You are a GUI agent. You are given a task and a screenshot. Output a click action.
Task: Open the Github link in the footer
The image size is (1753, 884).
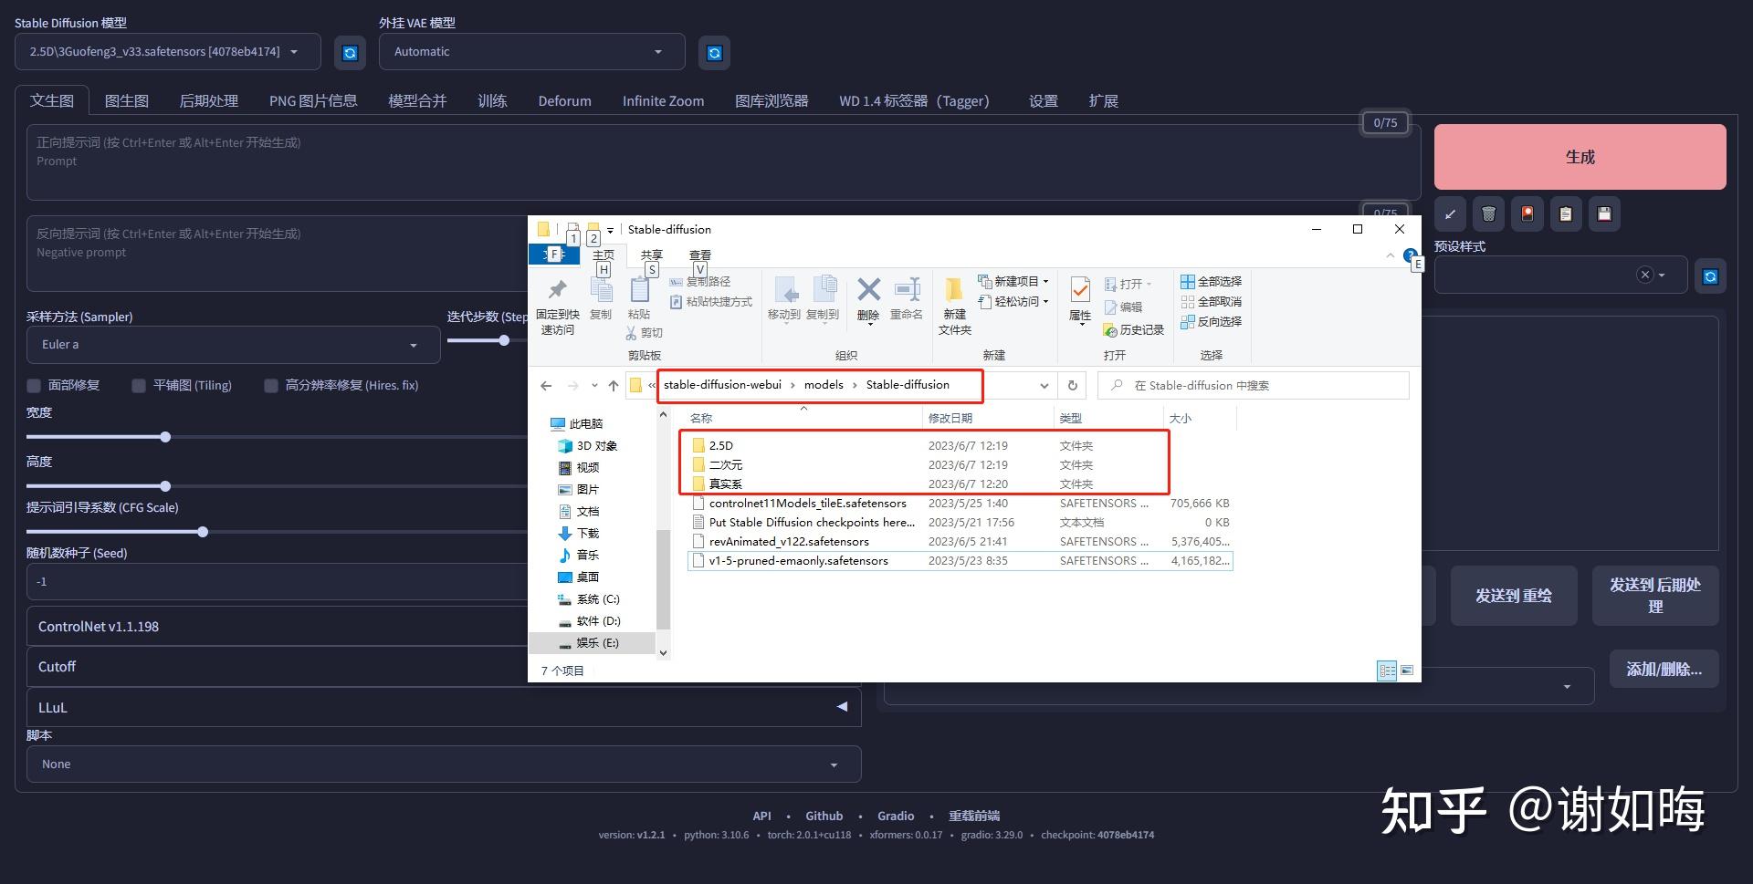coord(824,815)
